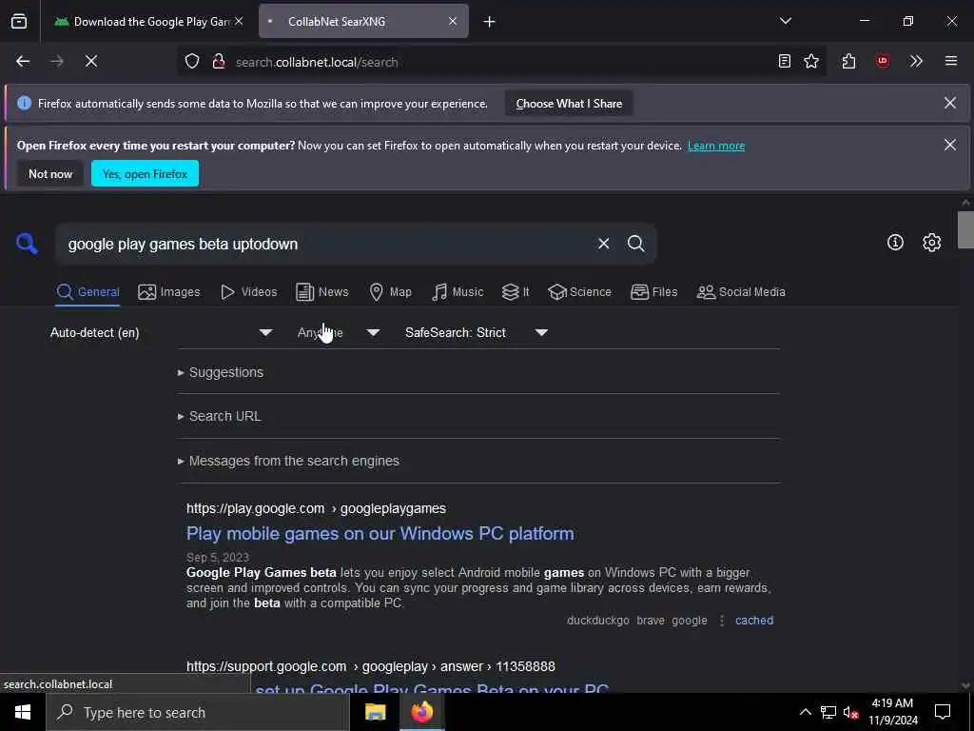This screenshot has height=731, width=974.
Task: Click the Firefox taskbar icon
Action: click(421, 712)
